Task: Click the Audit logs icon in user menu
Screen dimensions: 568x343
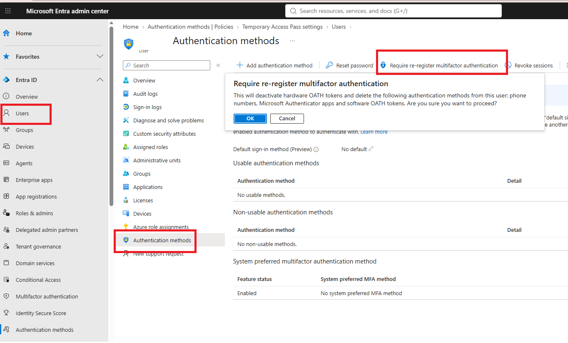Action: point(126,94)
